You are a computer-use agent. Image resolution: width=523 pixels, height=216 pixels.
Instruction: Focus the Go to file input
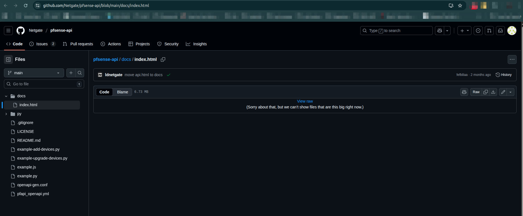click(x=44, y=84)
